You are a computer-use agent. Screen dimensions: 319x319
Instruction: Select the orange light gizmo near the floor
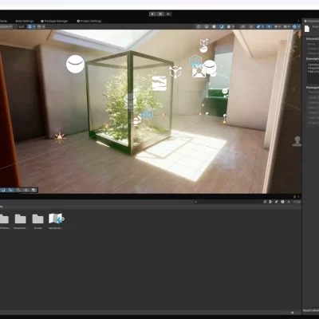pyautogui.click(x=60, y=137)
